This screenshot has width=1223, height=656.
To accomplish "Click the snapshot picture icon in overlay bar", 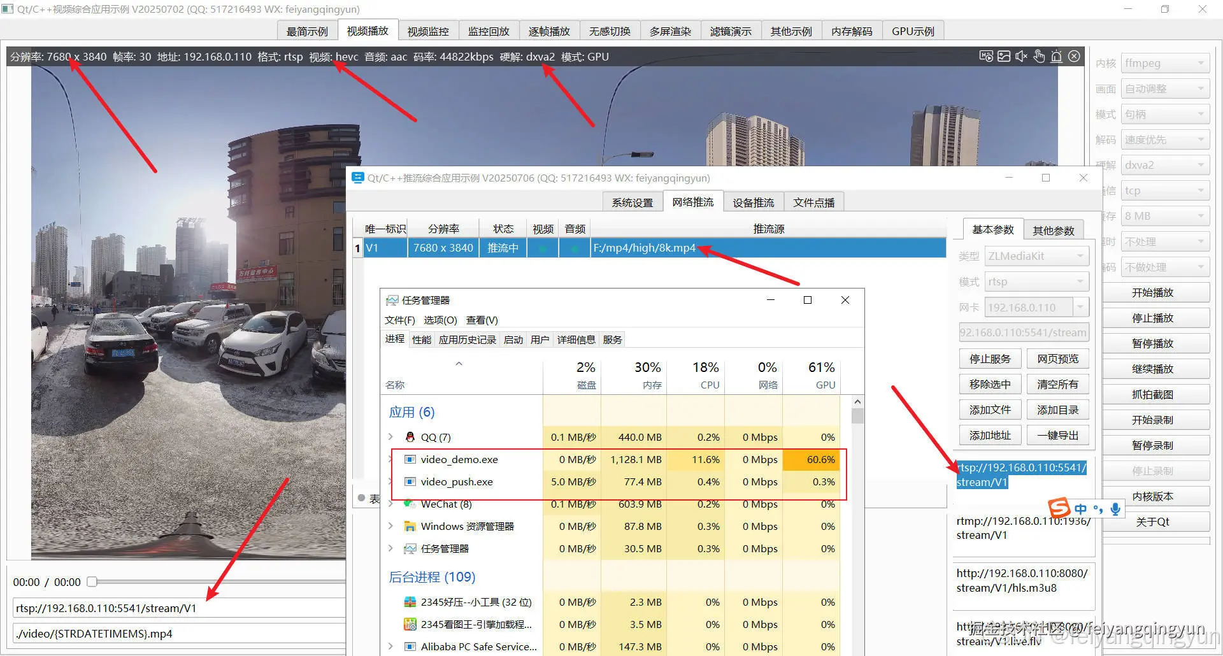I will (1004, 56).
